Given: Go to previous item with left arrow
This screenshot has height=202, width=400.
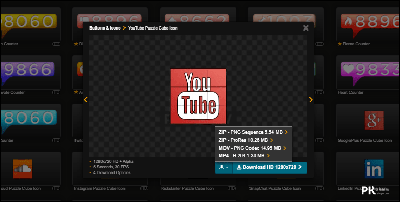Looking at the screenshot, I should click(x=86, y=100).
